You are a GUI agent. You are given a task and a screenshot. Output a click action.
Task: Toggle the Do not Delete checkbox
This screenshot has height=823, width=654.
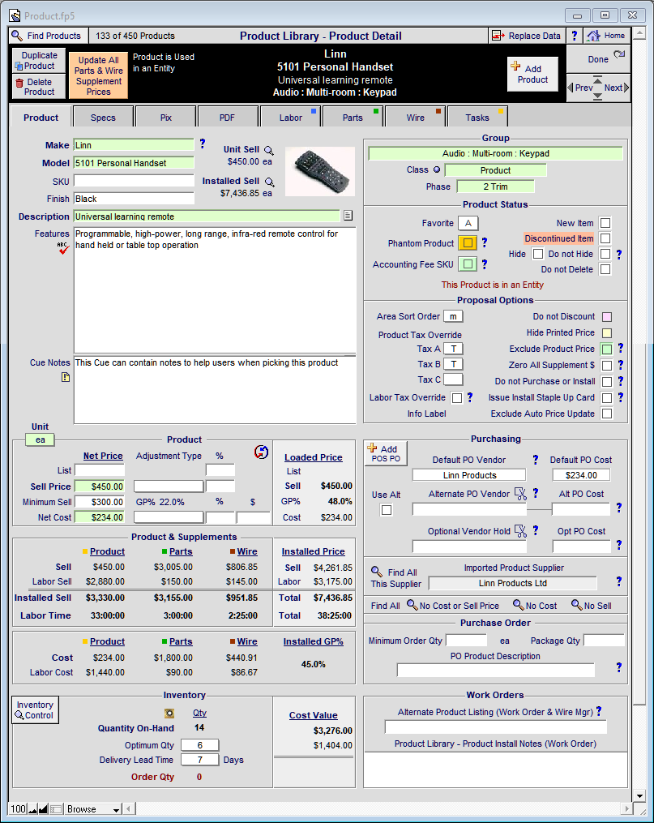pos(605,269)
